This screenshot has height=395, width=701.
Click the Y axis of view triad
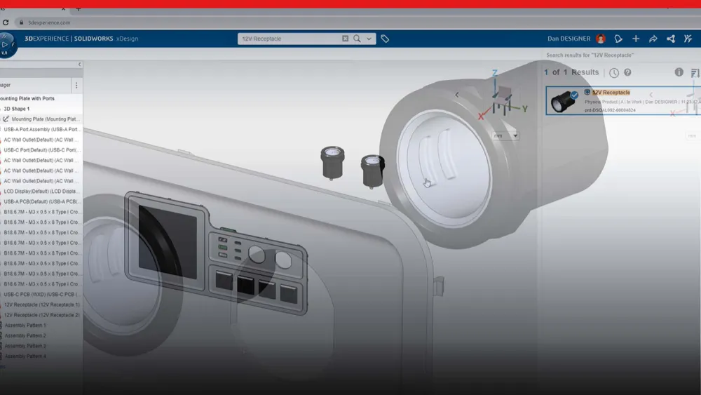pos(525,109)
